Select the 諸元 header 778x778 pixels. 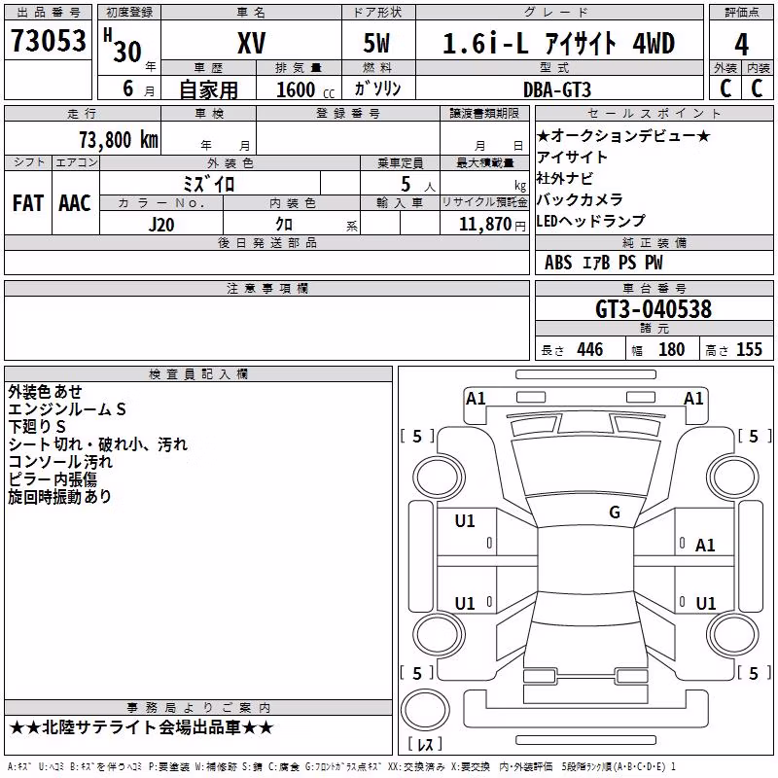point(654,328)
